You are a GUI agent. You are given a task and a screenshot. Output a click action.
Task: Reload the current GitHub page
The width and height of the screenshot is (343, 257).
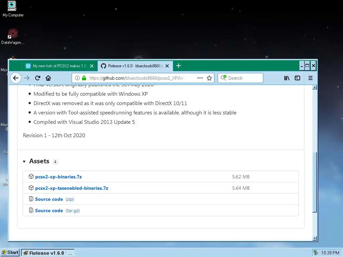pyautogui.click(x=38, y=78)
